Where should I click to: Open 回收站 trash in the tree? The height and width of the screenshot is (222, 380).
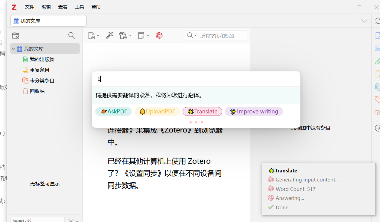[37, 91]
